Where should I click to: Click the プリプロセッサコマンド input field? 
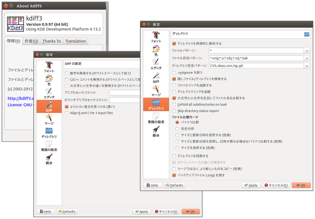click(x=125, y=93)
